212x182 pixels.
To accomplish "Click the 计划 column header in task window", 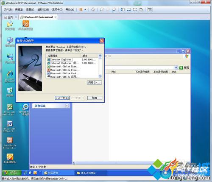I will (113, 72).
